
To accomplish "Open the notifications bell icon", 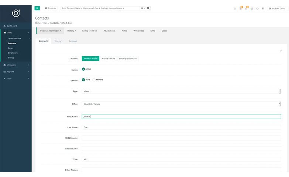I will tap(235, 8).
